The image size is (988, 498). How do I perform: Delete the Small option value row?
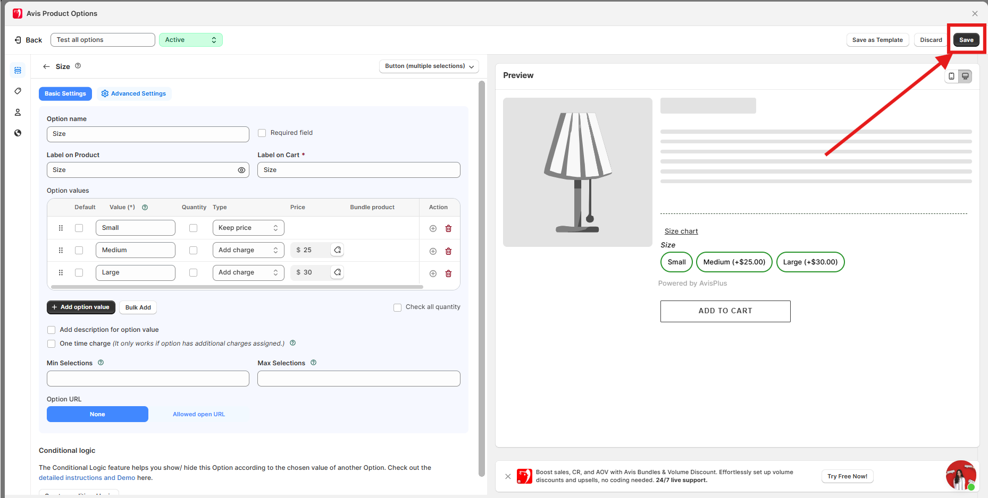[448, 228]
